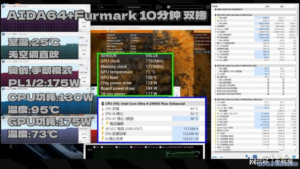This screenshot has width=300, height=169.
Task: Click the grey stop square in top bar
Action: pos(169,7)
